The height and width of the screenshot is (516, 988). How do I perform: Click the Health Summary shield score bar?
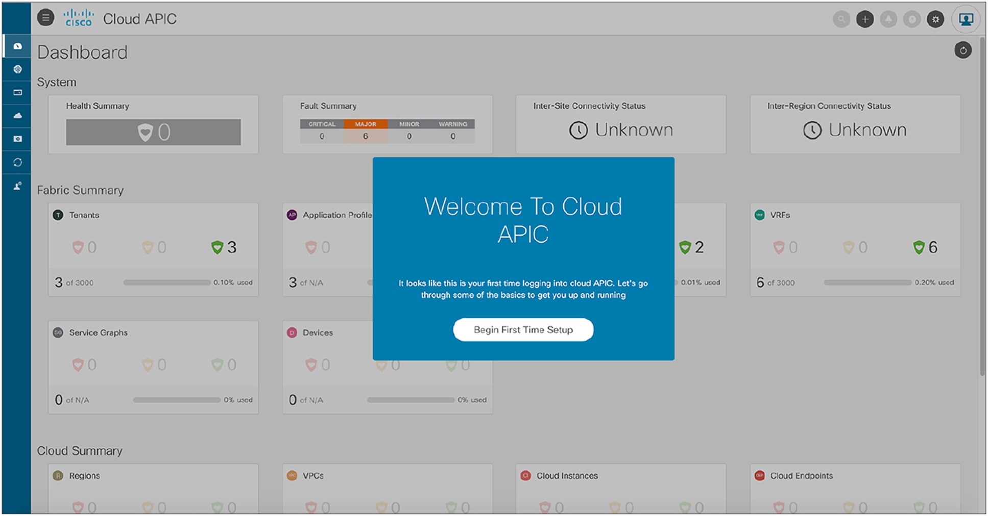point(153,132)
